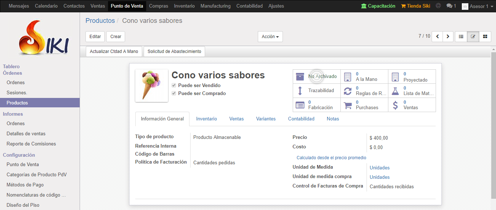Go to next record with right arrow

pyautogui.click(x=448, y=36)
